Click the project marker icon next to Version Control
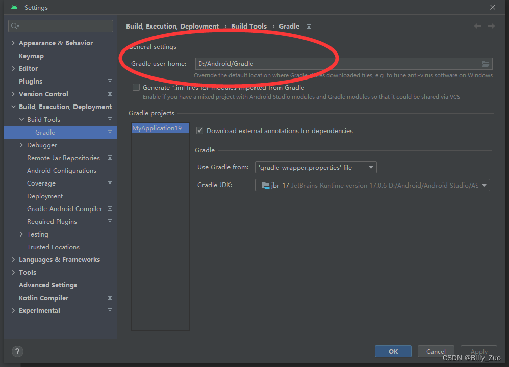The image size is (509, 367). pos(110,94)
